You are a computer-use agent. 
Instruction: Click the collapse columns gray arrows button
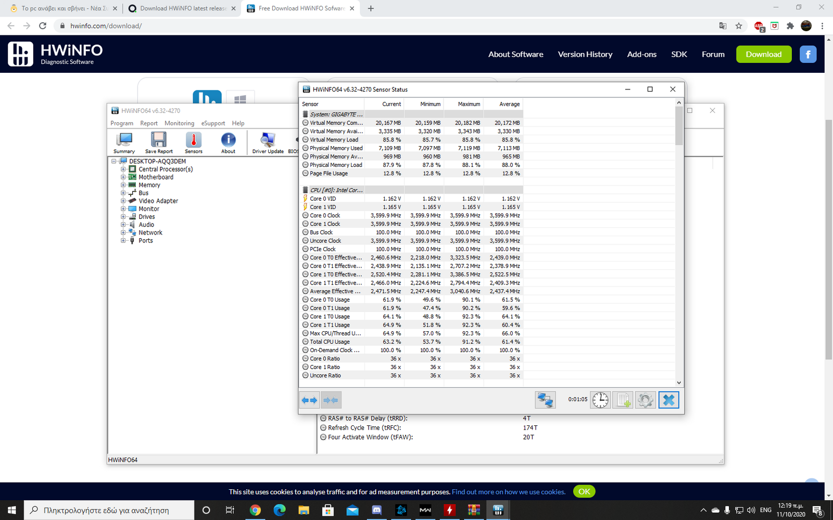[x=331, y=400]
